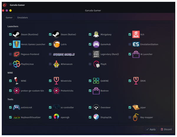The image size is (177, 137).
Task: Click the orange Lutris icon
Action: (56, 44)
